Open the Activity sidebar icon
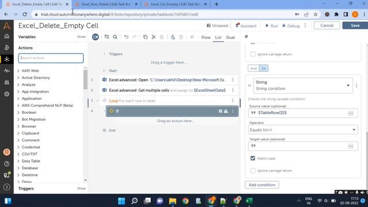 [x=7, y=71]
